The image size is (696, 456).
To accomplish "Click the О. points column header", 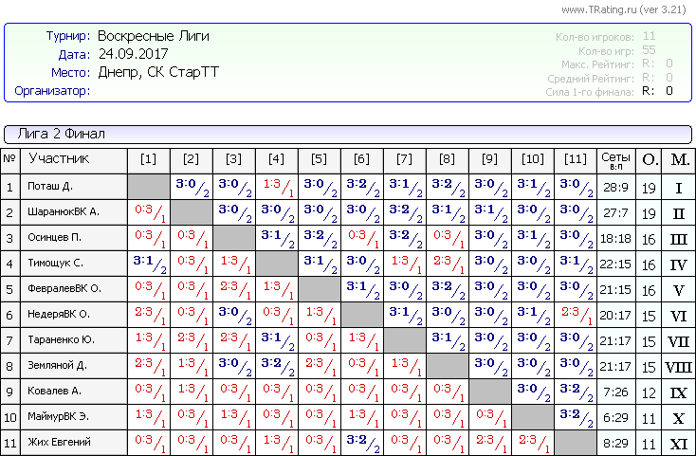I will click(649, 160).
